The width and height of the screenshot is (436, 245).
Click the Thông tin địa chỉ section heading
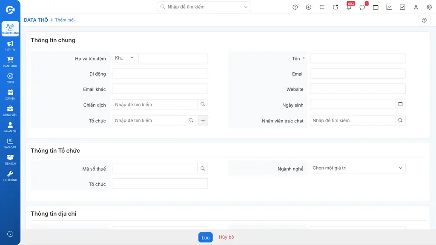point(53,214)
